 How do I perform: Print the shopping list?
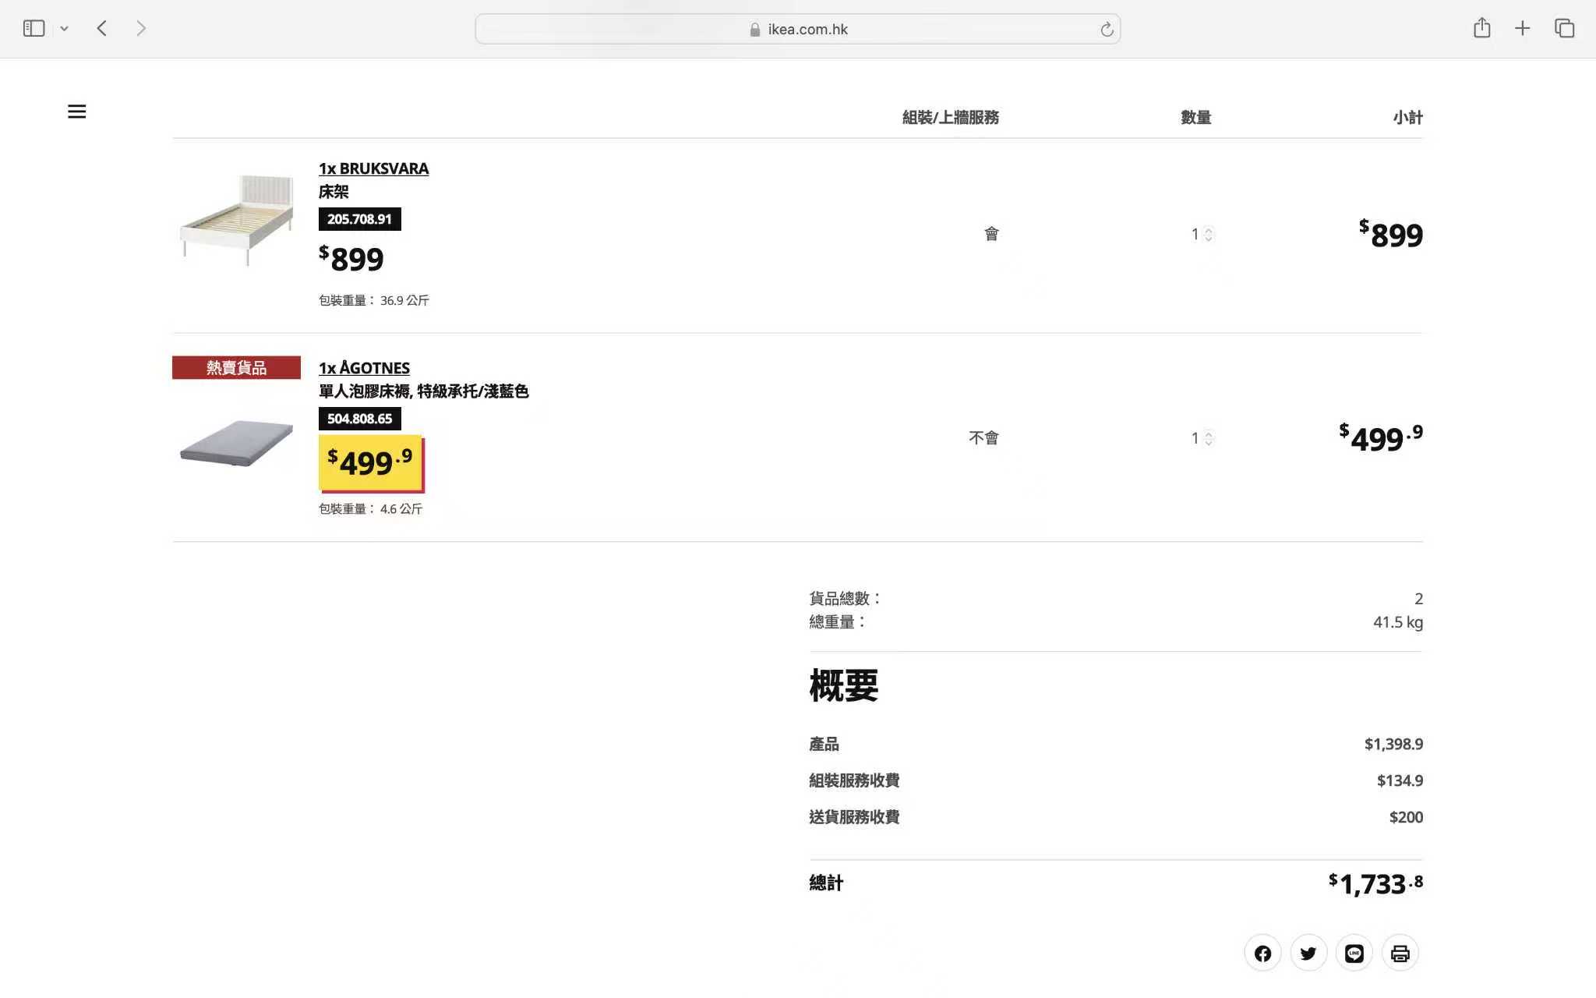coord(1400,953)
